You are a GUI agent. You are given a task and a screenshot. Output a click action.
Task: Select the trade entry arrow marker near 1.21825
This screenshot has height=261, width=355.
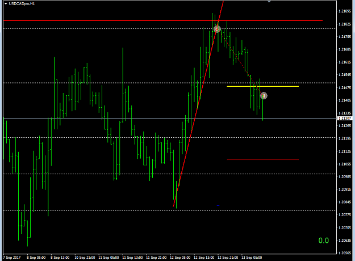(x=217, y=29)
